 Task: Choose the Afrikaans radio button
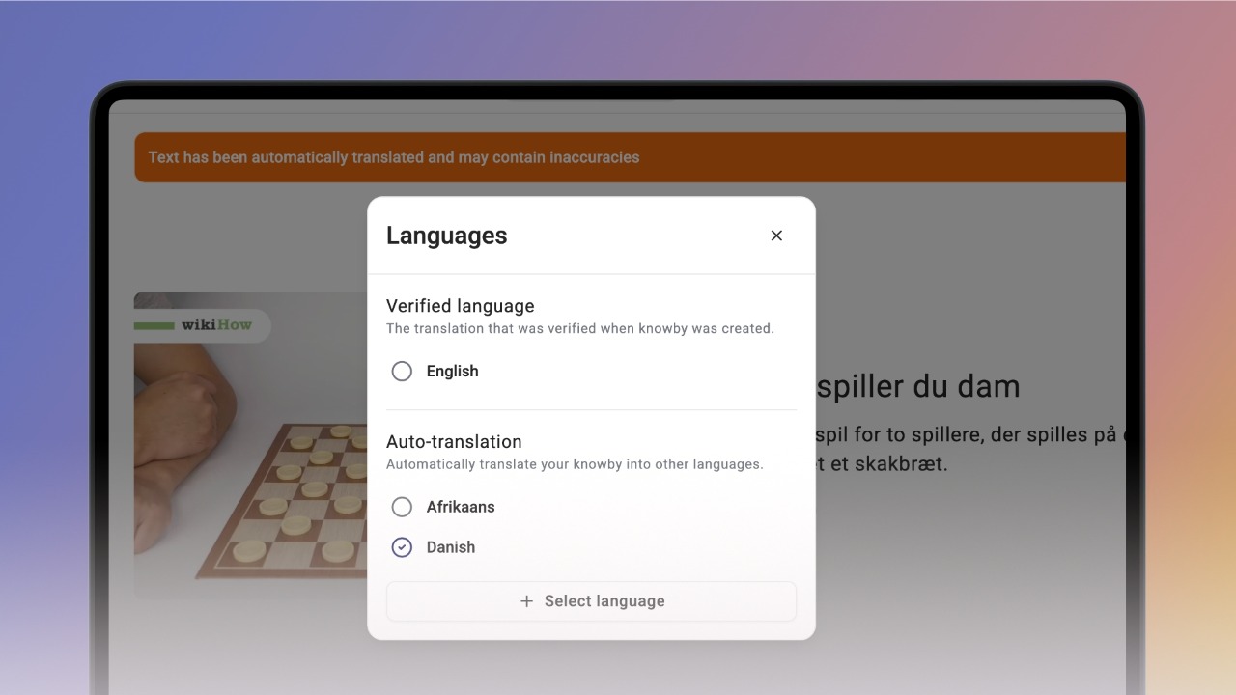click(402, 507)
